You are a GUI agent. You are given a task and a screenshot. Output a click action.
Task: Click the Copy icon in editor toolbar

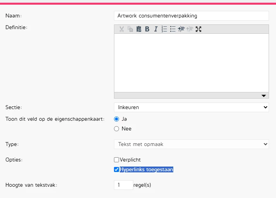(x=130, y=29)
